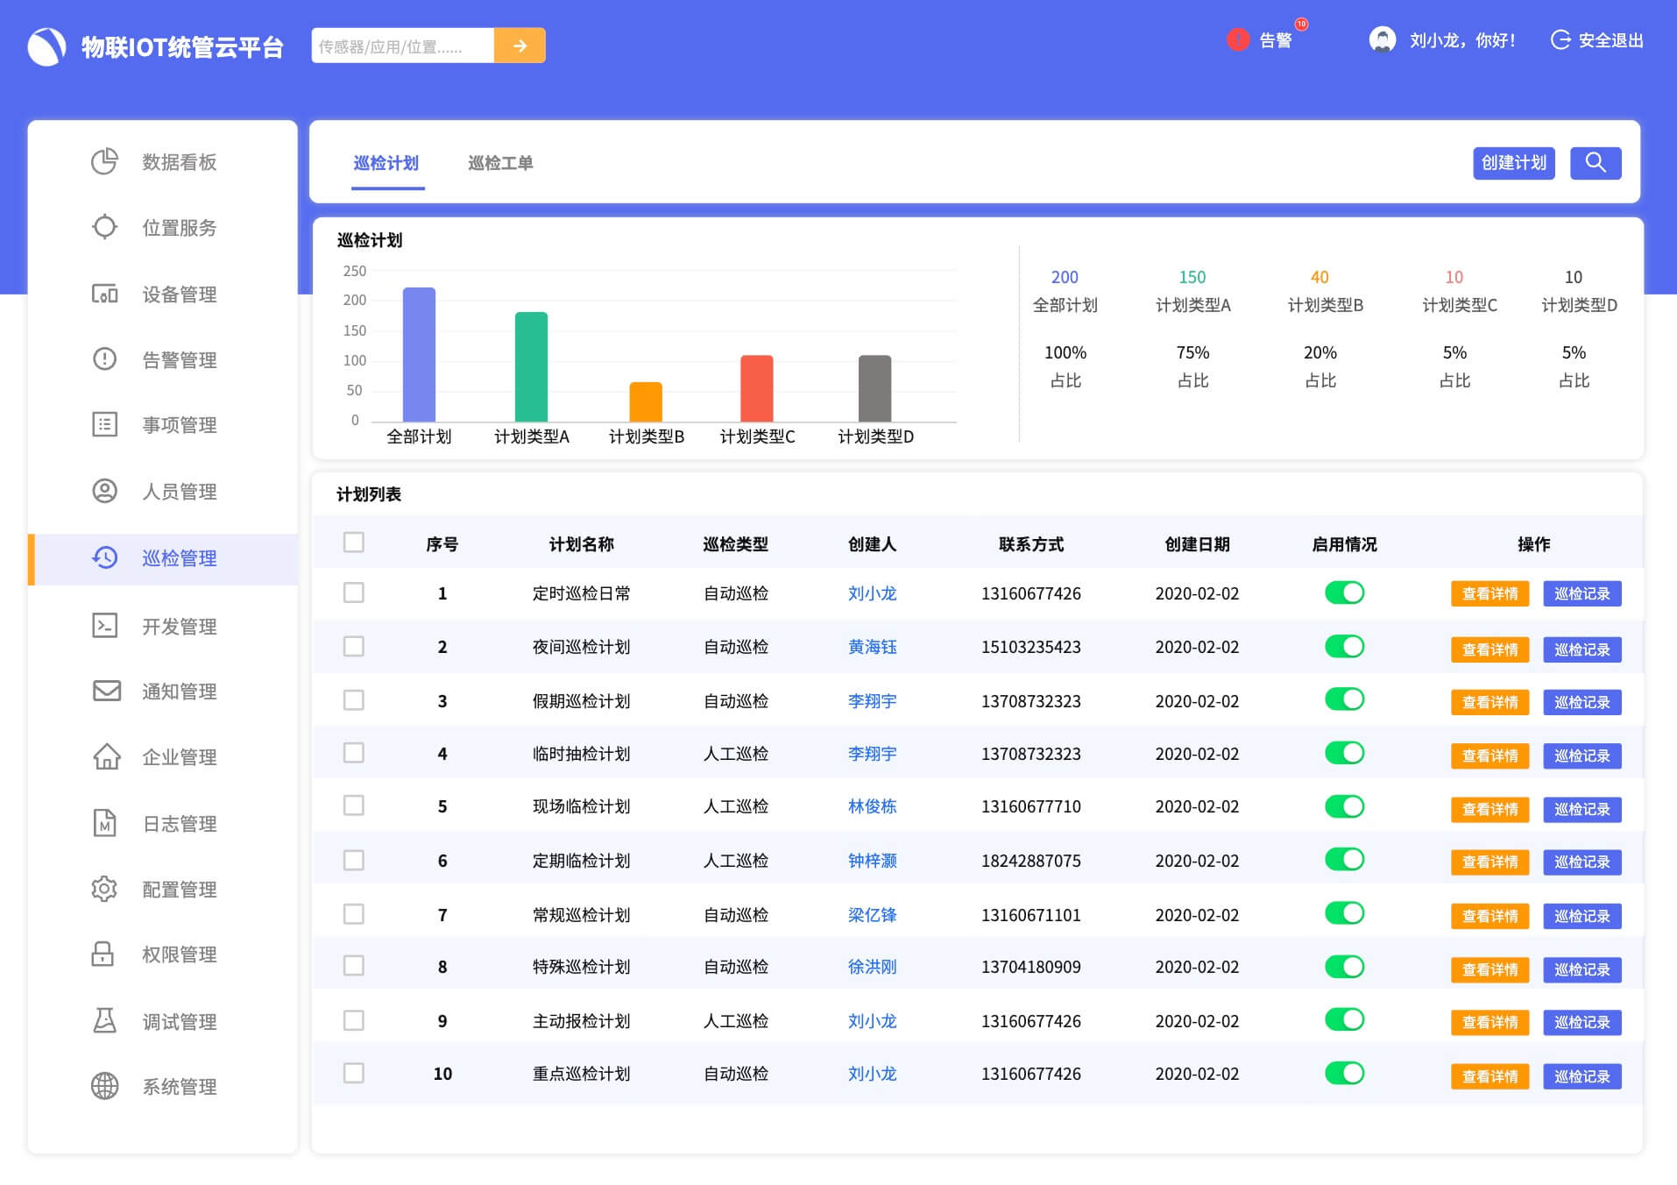Click the 告警 notification bell icon
The width and height of the screenshot is (1677, 1185).
pos(1236,40)
